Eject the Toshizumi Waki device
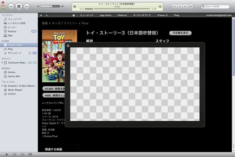 coord(35,63)
